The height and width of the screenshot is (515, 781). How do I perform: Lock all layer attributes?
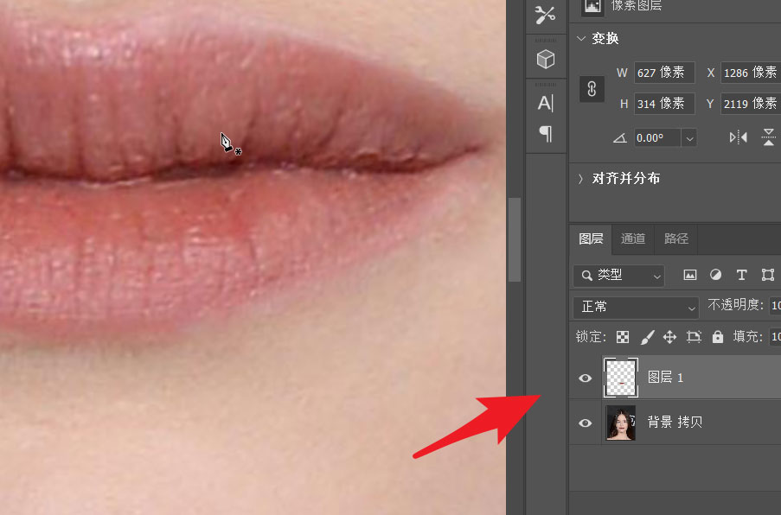click(718, 337)
